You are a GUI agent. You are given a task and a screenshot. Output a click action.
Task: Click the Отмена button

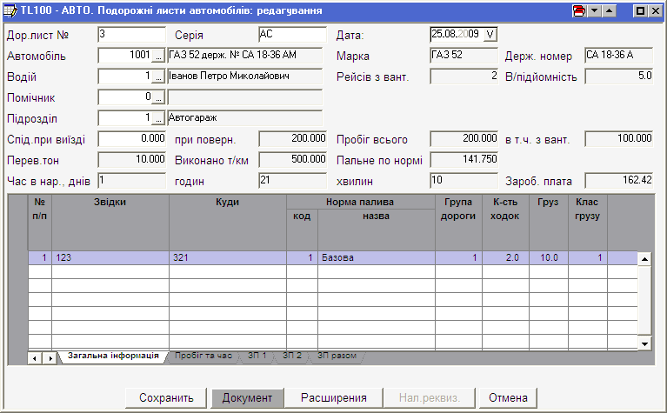point(508,397)
